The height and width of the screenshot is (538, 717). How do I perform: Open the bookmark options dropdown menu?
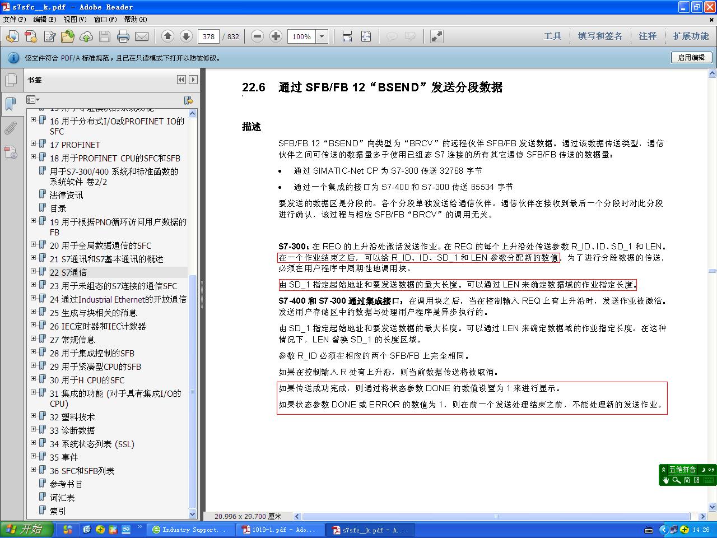click(33, 100)
